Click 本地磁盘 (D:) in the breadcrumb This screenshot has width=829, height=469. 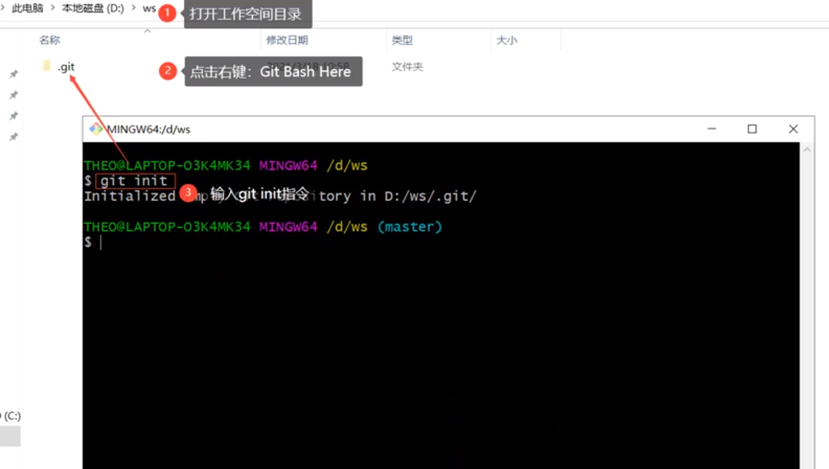[93, 8]
